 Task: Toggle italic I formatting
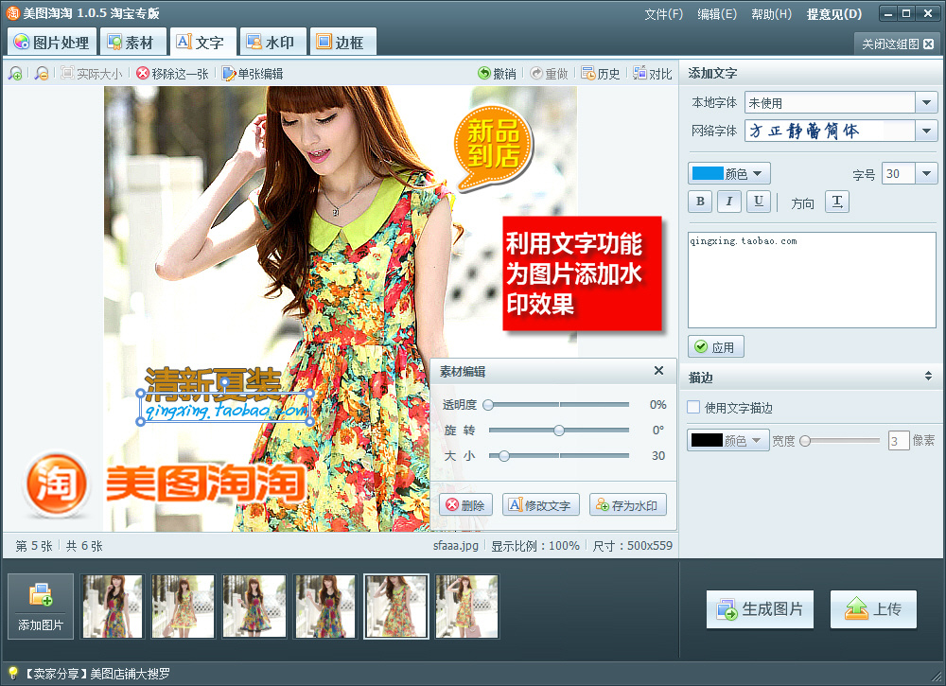tap(728, 202)
